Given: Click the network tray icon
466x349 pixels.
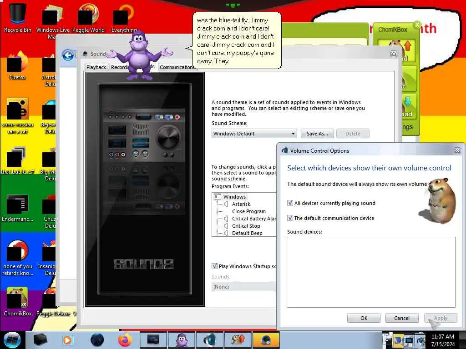Looking at the screenshot, I should (409, 341).
